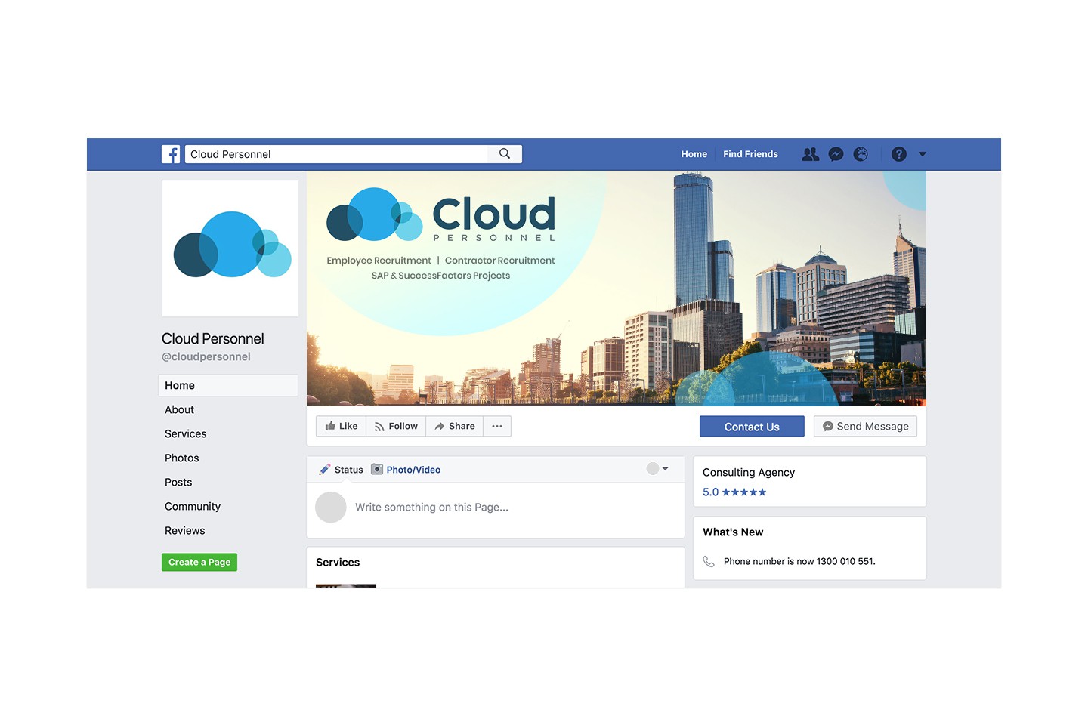Open the Reviews section in sidebar
The height and width of the screenshot is (725, 1088).
[x=185, y=531]
